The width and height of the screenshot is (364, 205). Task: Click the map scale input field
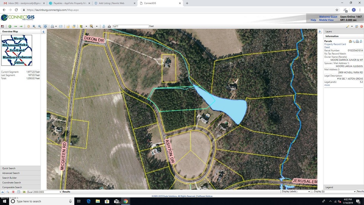[130, 26]
